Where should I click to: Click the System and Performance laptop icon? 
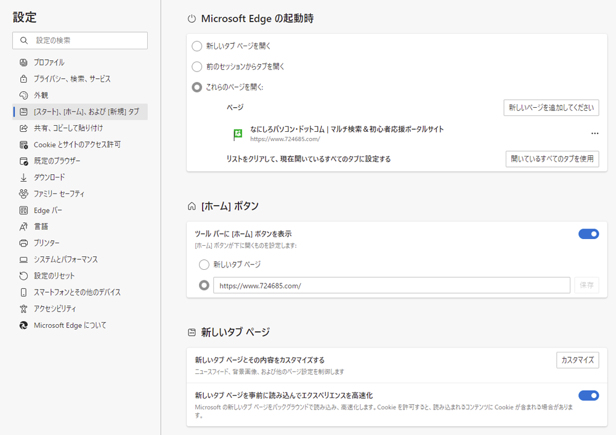point(23,259)
